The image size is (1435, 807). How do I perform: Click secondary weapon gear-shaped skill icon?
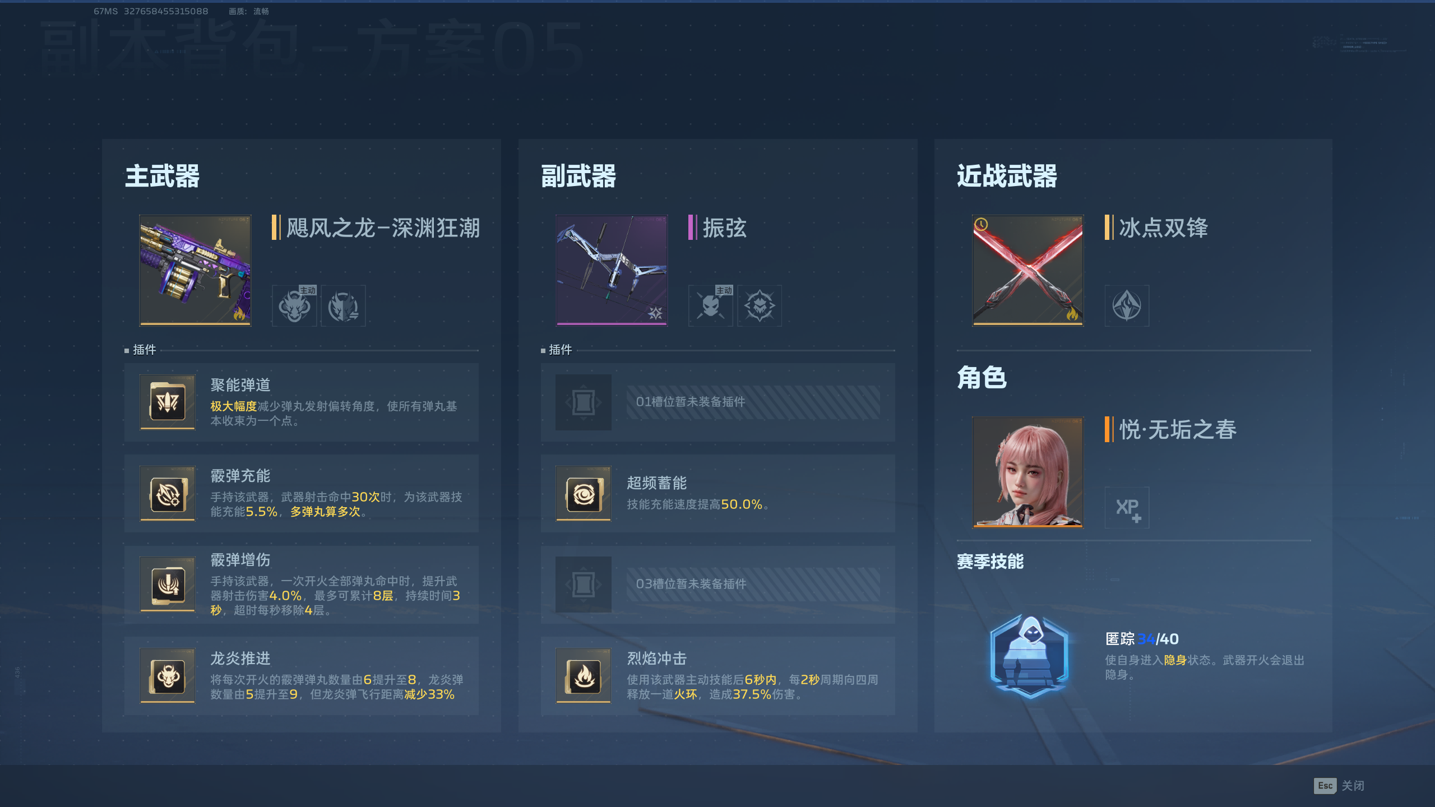coord(760,306)
